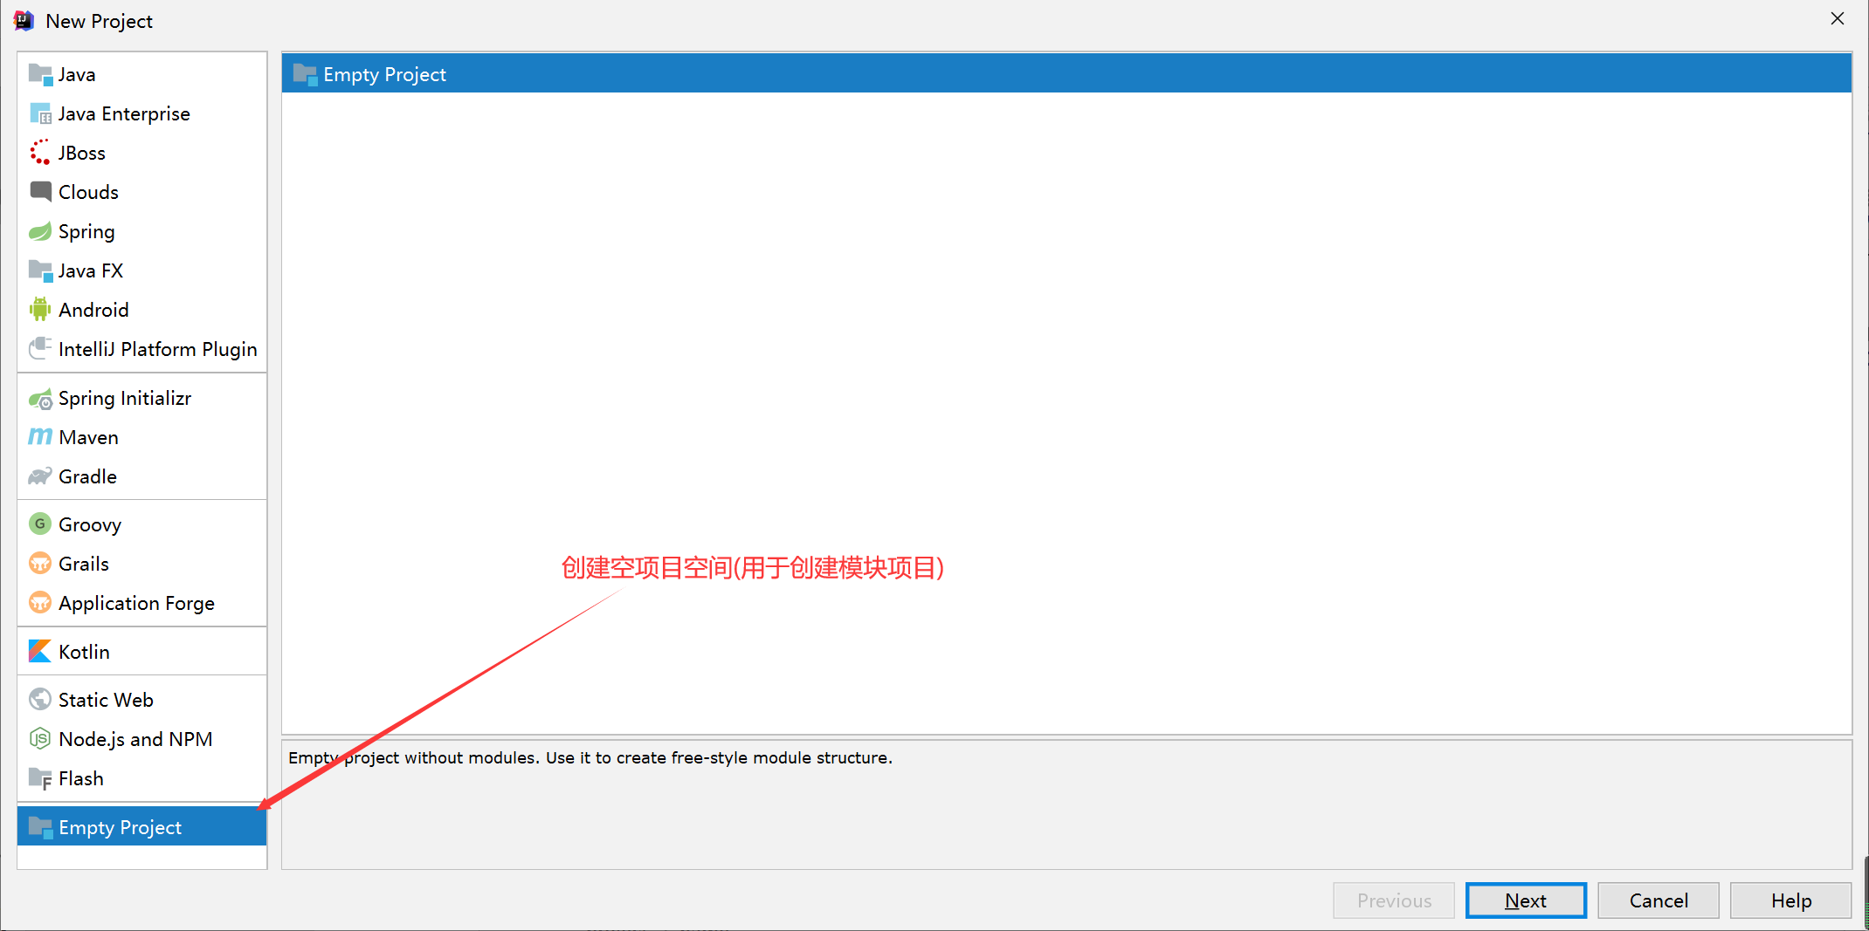Viewport: 1869px width, 931px height.
Task: Pick the Flash label
Action: pyautogui.click(x=81, y=779)
